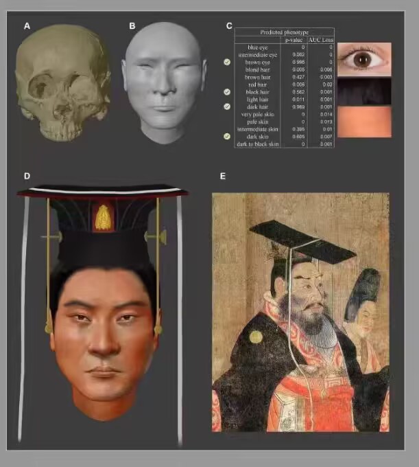Click the AUC Loss value in red hair row
This screenshot has height=467, width=419.
pyautogui.click(x=327, y=84)
